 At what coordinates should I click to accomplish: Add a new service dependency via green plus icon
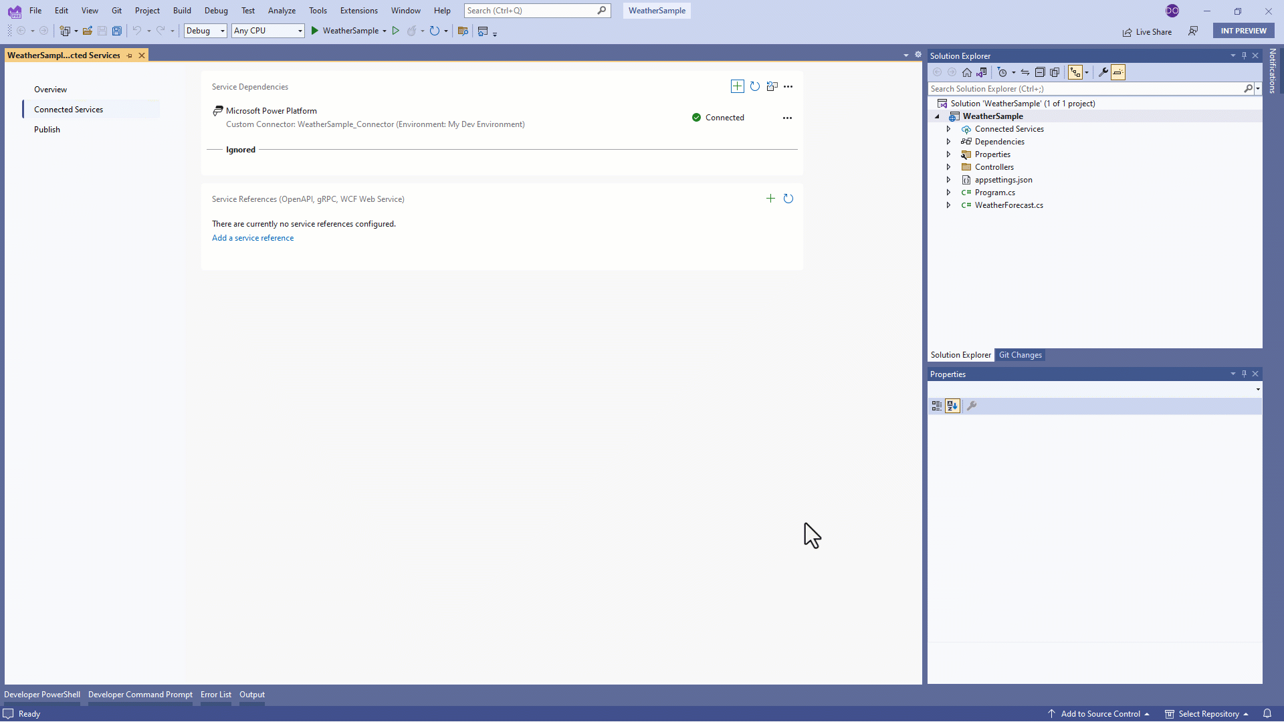[738, 86]
